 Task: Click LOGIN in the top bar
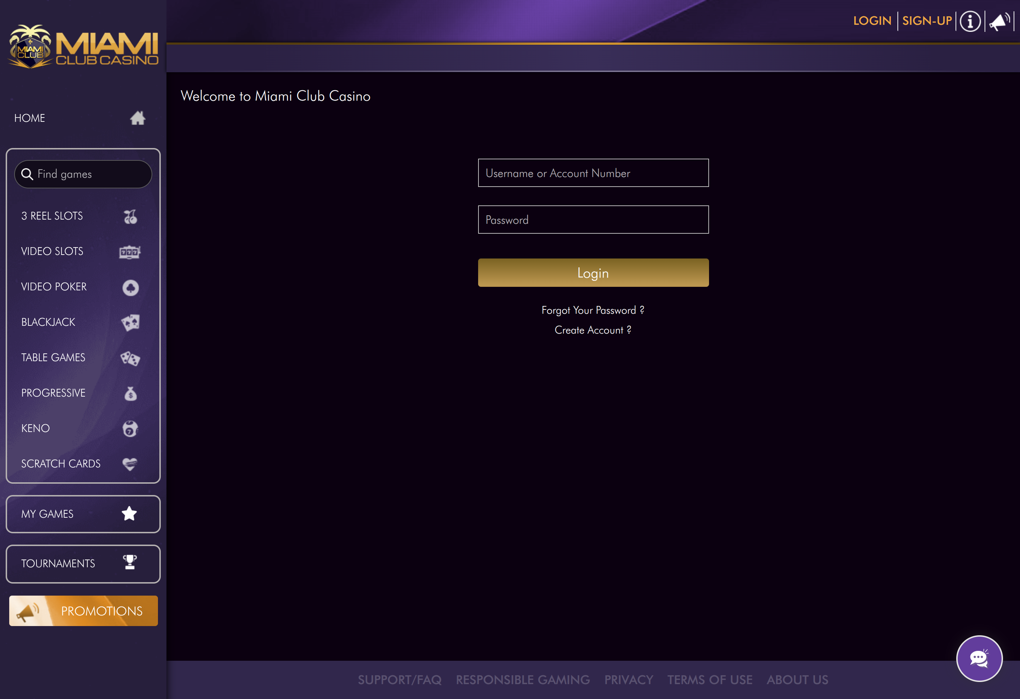coord(872,21)
